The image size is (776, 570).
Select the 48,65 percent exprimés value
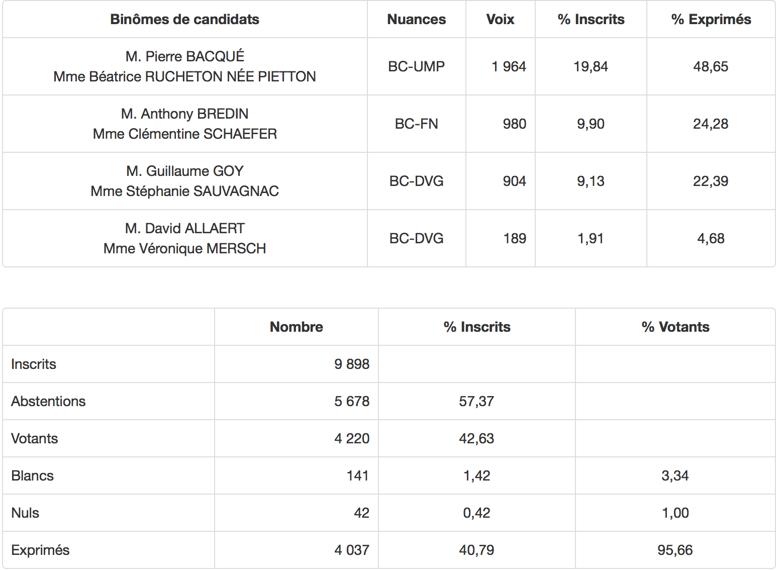tap(711, 66)
